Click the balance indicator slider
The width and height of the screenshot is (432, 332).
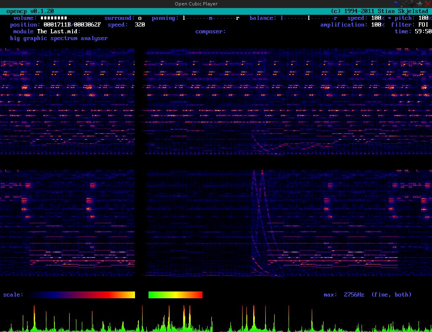click(308, 18)
